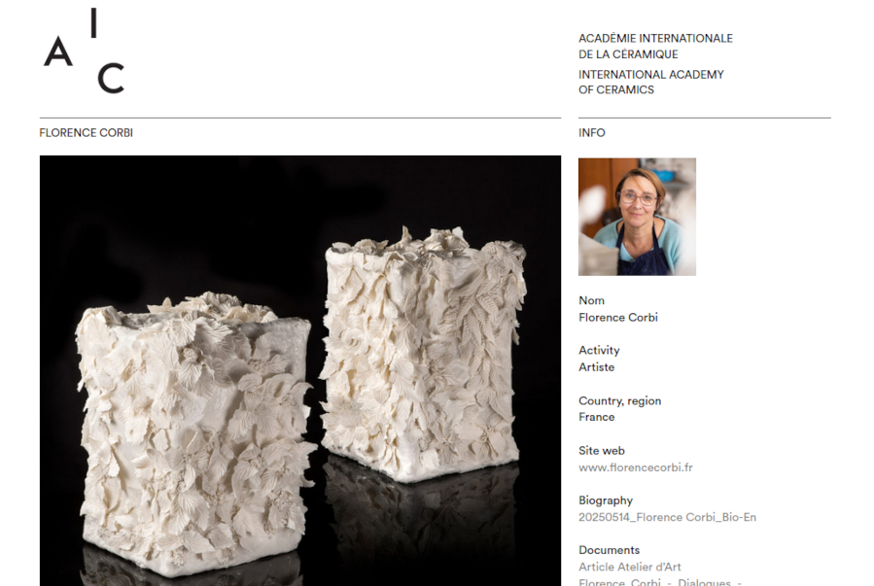This screenshot has width=874, height=586.
Task: Open Académie Internationale de la Céramique title
Action: (x=655, y=47)
